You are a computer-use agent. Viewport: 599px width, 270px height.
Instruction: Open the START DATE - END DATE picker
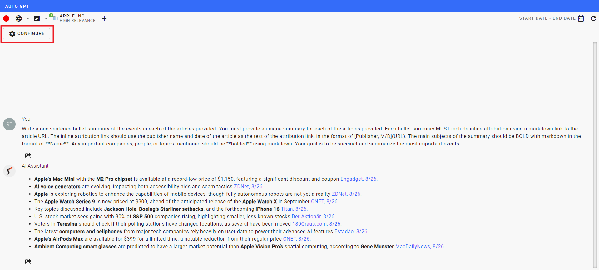(x=547, y=18)
